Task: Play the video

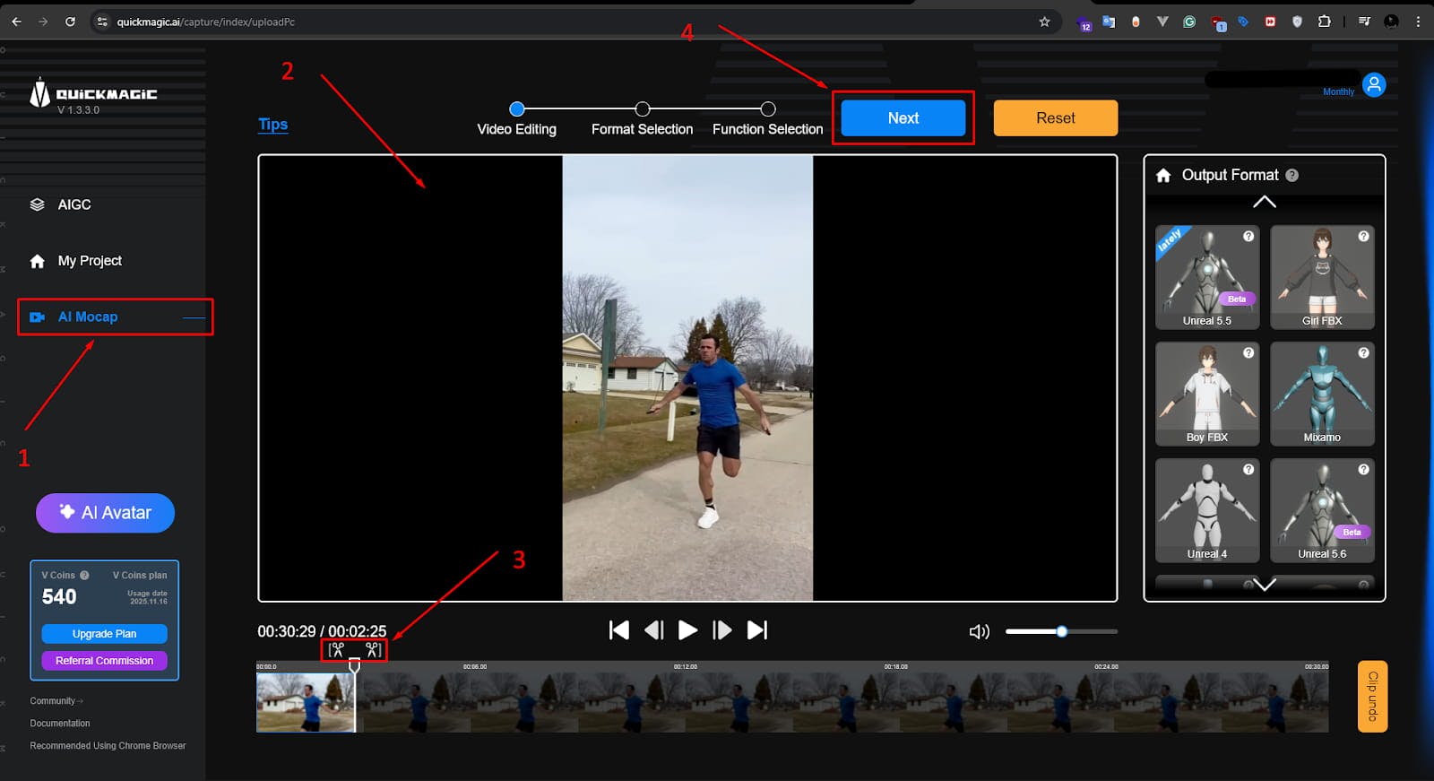Action: (x=687, y=630)
